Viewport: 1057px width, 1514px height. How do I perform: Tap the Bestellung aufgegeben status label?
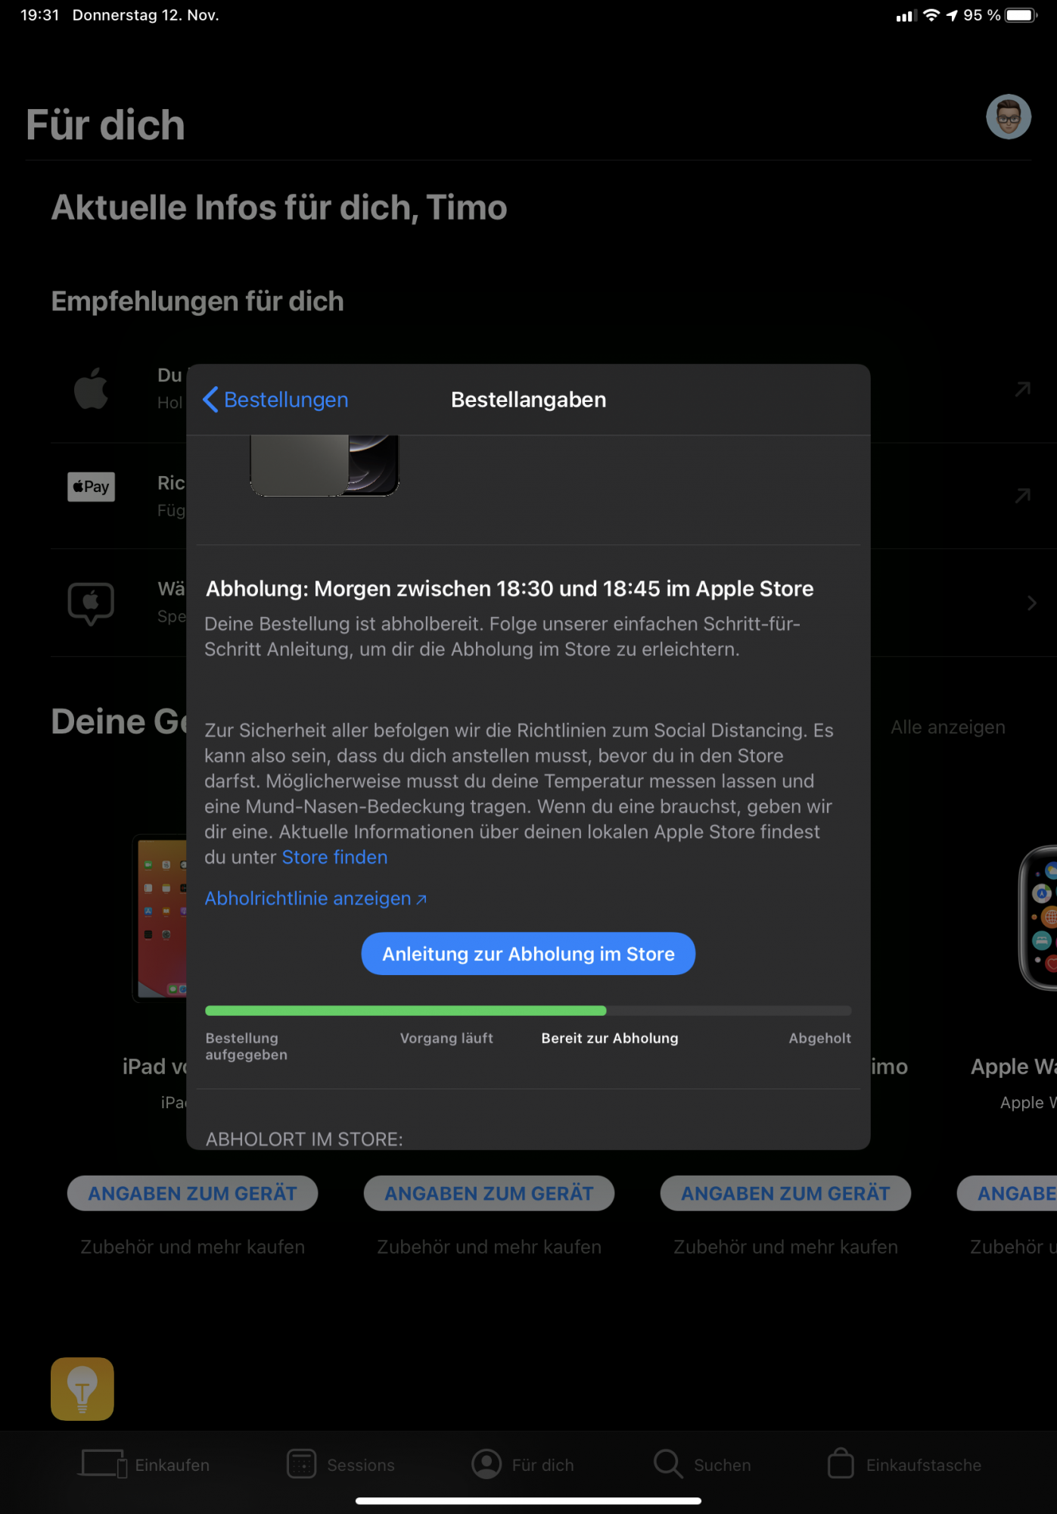(x=247, y=1047)
